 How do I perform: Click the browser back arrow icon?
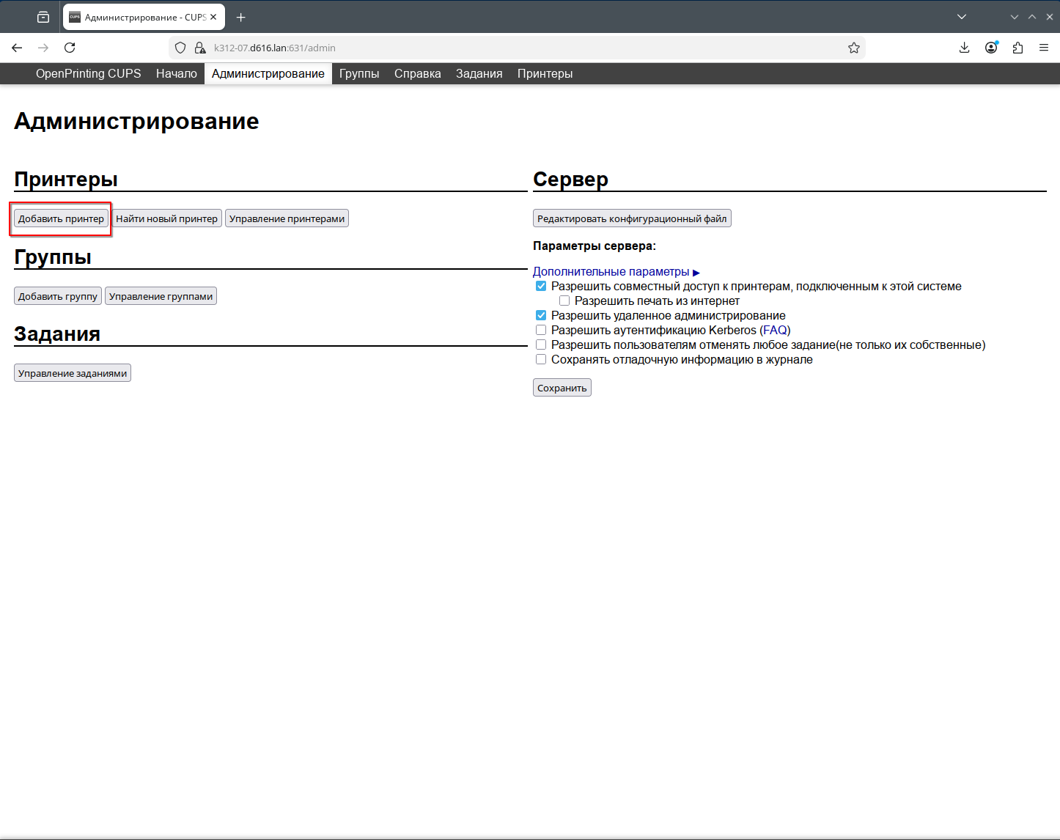[17, 48]
